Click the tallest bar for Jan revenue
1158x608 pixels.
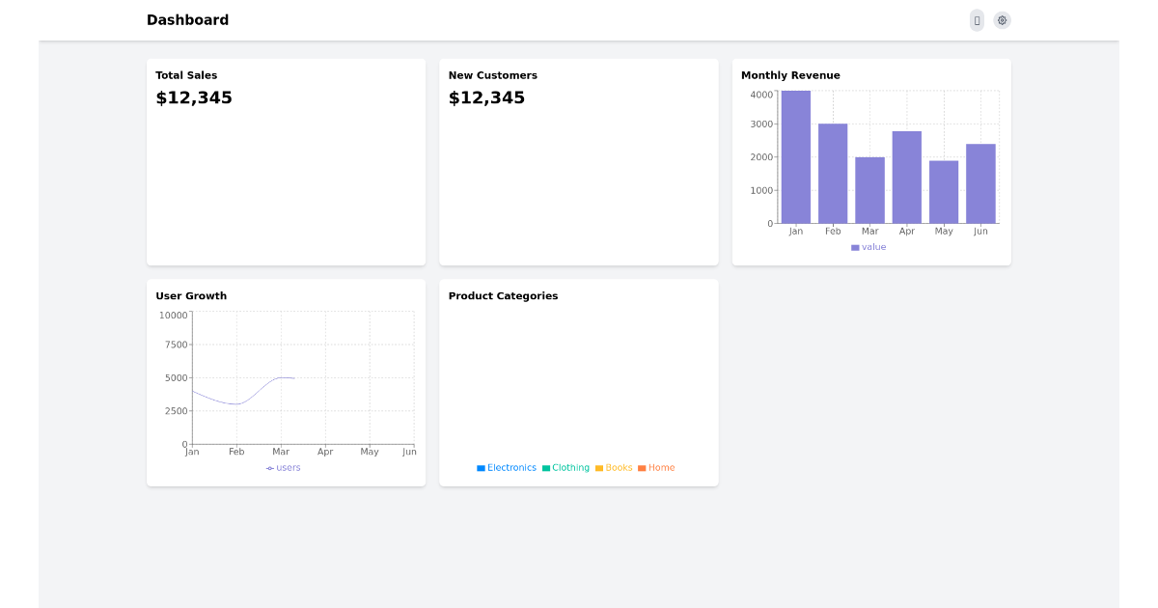[x=795, y=154]
